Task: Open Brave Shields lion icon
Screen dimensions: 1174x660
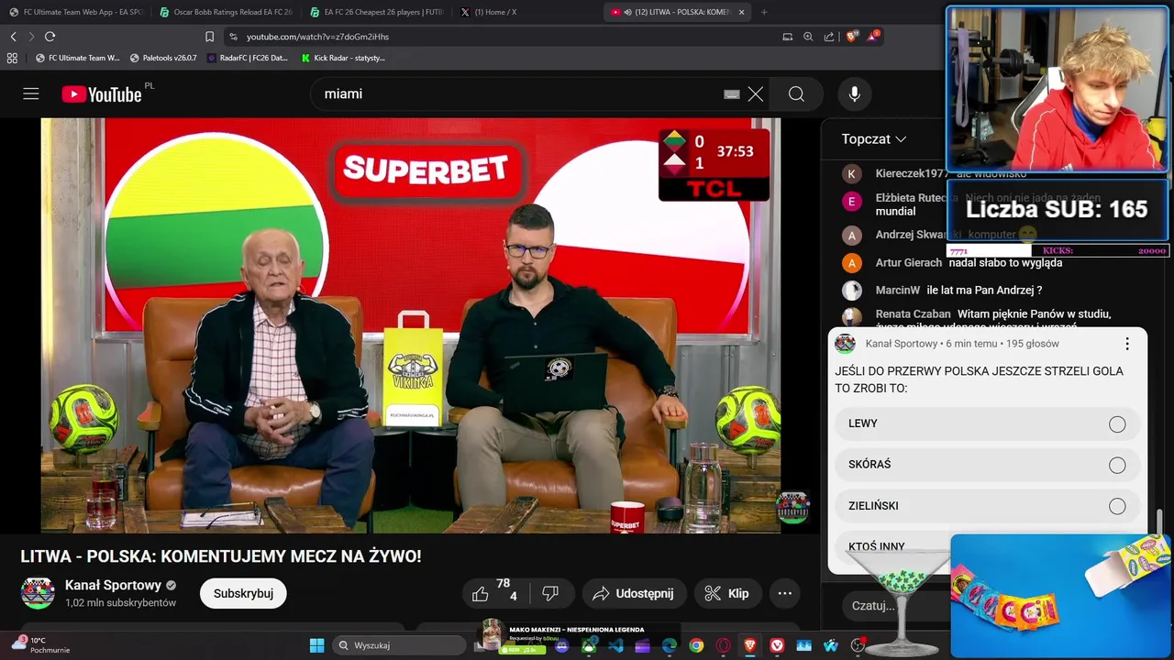Action: click(852, 37)
